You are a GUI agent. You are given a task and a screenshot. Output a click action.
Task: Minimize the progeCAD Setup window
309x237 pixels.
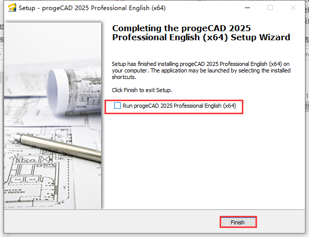click(247, 8)
